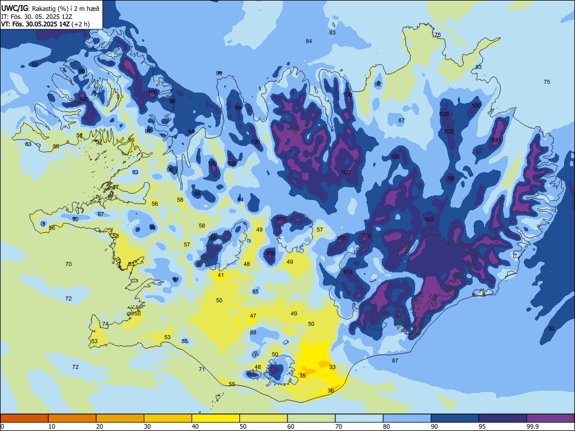Click the humidity value '47' on the map
Viewport: 575px width, 431px height.
(253, 315)
